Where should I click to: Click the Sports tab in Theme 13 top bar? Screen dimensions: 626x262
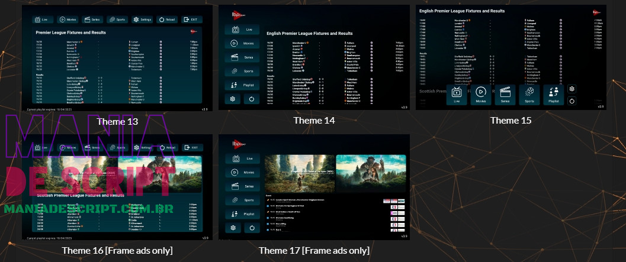click(118, 20)
